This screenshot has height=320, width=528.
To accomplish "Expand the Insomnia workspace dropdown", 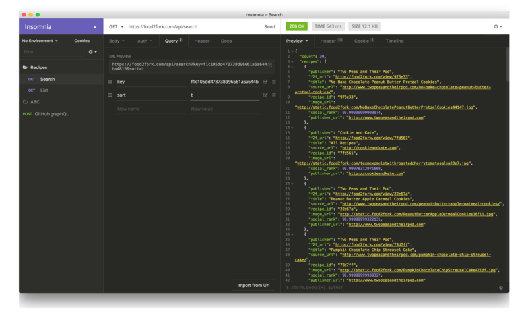I will click(95, 27).
